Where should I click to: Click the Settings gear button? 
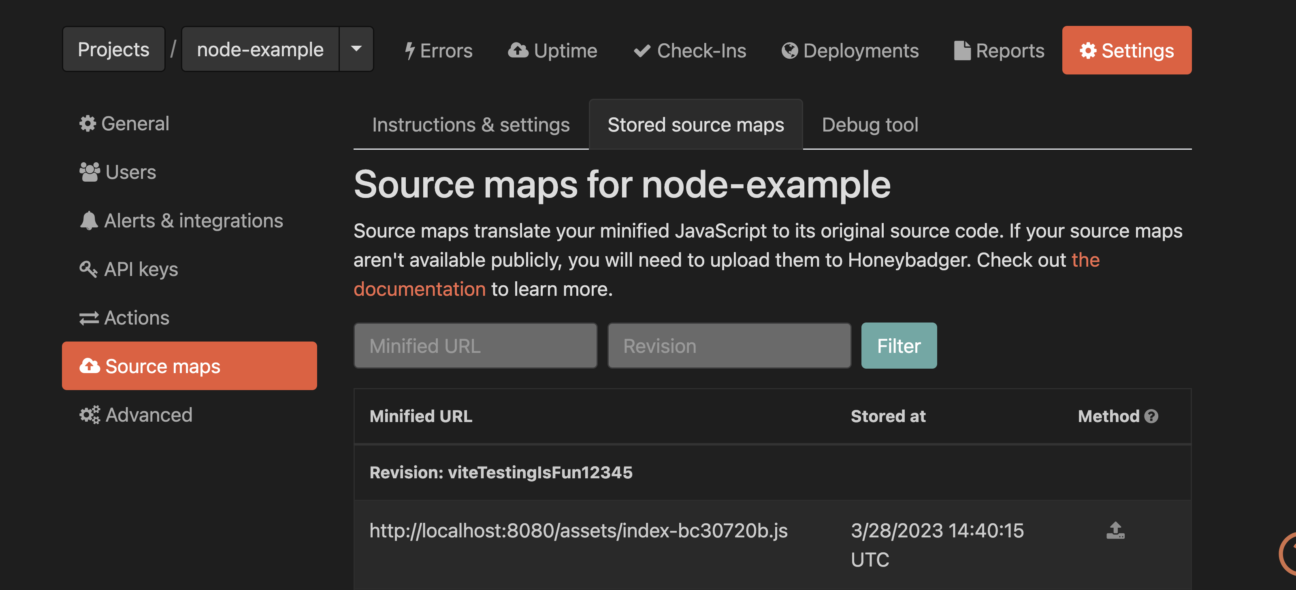1127,50
